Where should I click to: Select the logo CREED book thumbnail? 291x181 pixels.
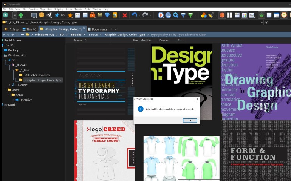point(104,151)
